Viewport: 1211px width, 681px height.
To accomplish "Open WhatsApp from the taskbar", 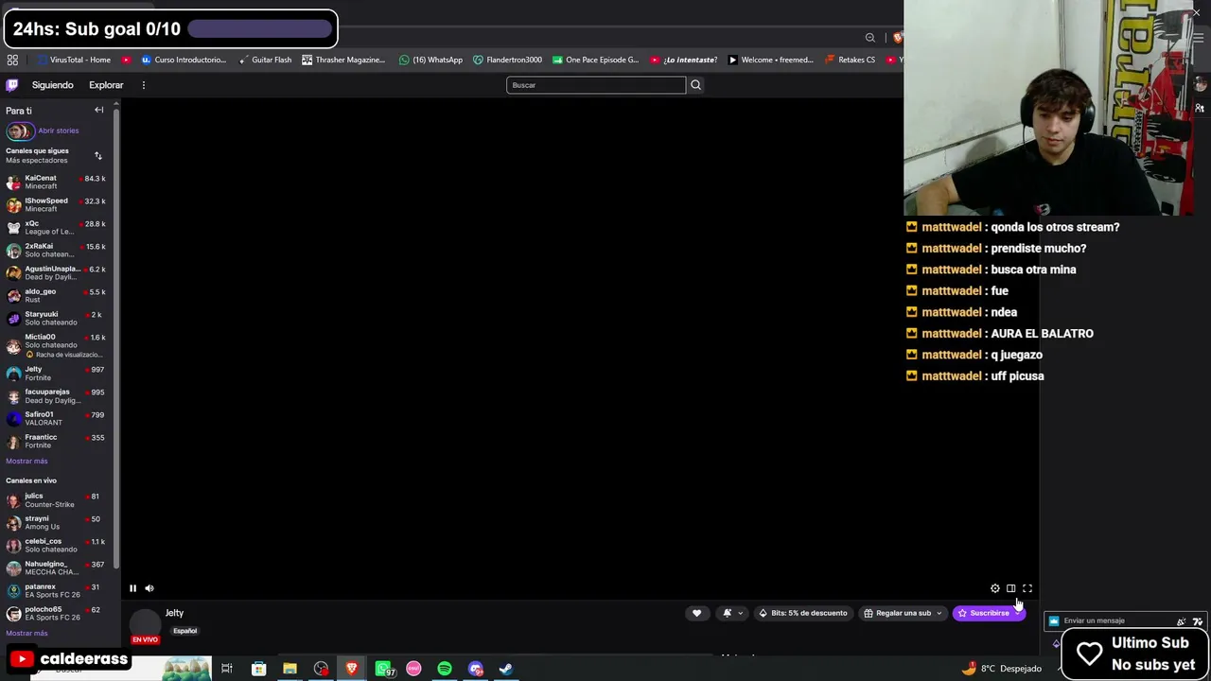I will [383, 669].
